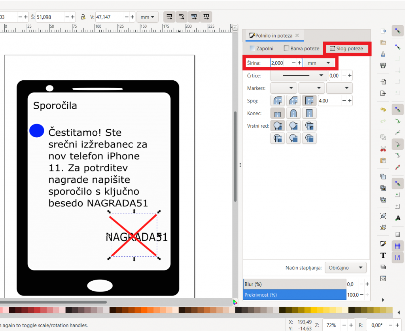Switch to the Zapolni tab
Screen dimensions: 405x331
(x=262, y=49)
